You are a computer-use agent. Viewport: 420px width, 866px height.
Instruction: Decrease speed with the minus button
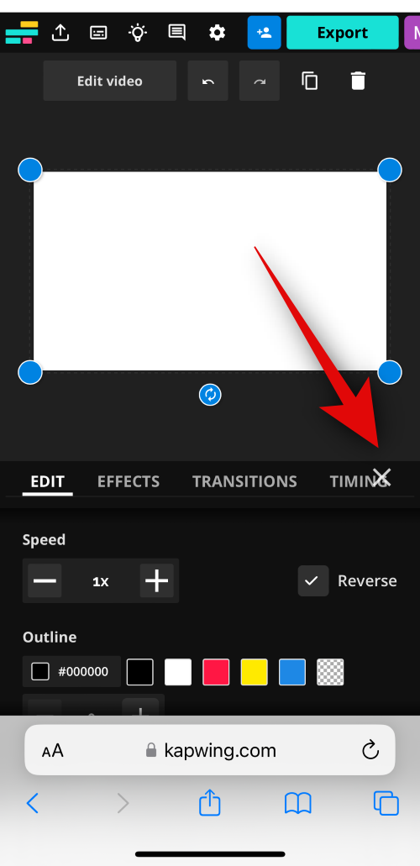(x=45, y=580)
